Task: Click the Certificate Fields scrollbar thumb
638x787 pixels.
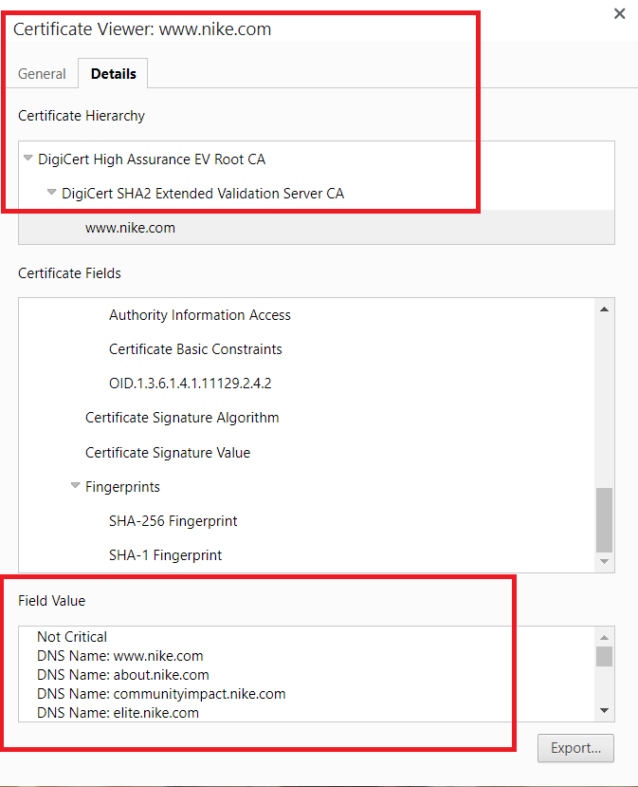Action: tap(605, 519)
